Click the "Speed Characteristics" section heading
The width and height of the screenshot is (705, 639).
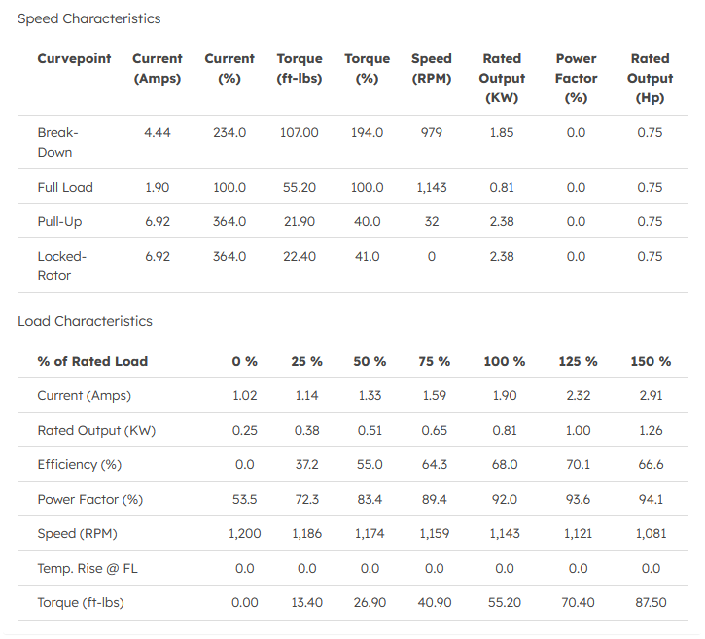pyautogui.click(x=89, y=18)
